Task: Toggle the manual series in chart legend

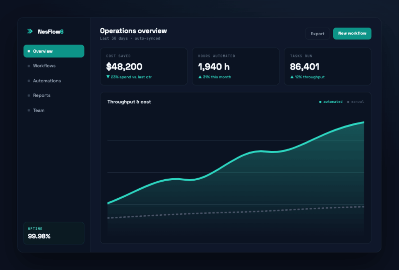Action: pyautogui.click(x=356, y=102)
